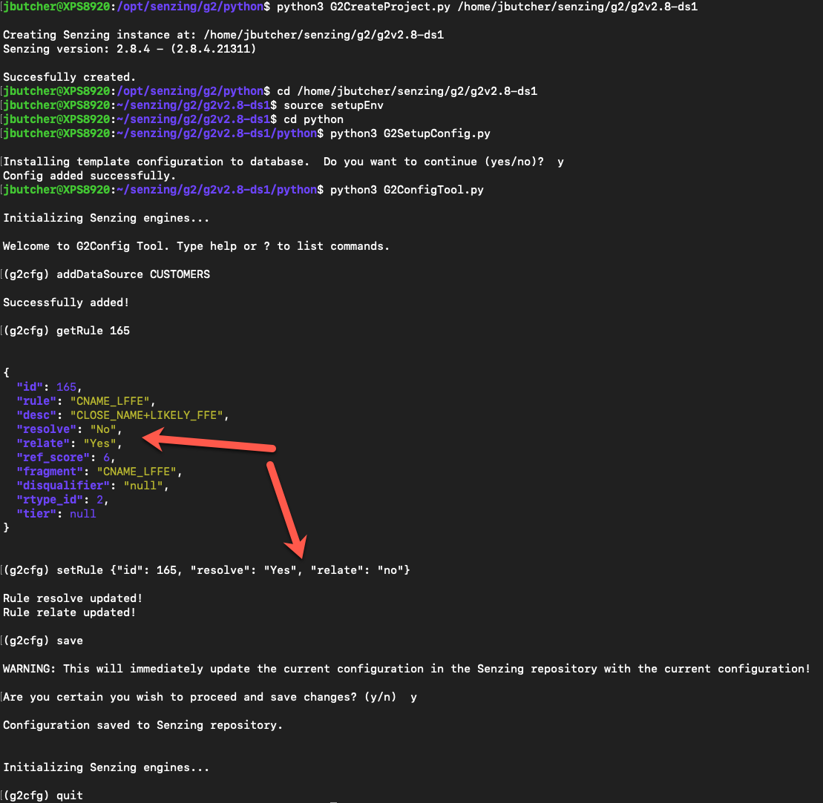
Task: Click the (g2cfg) quit command
Action: 43,796
